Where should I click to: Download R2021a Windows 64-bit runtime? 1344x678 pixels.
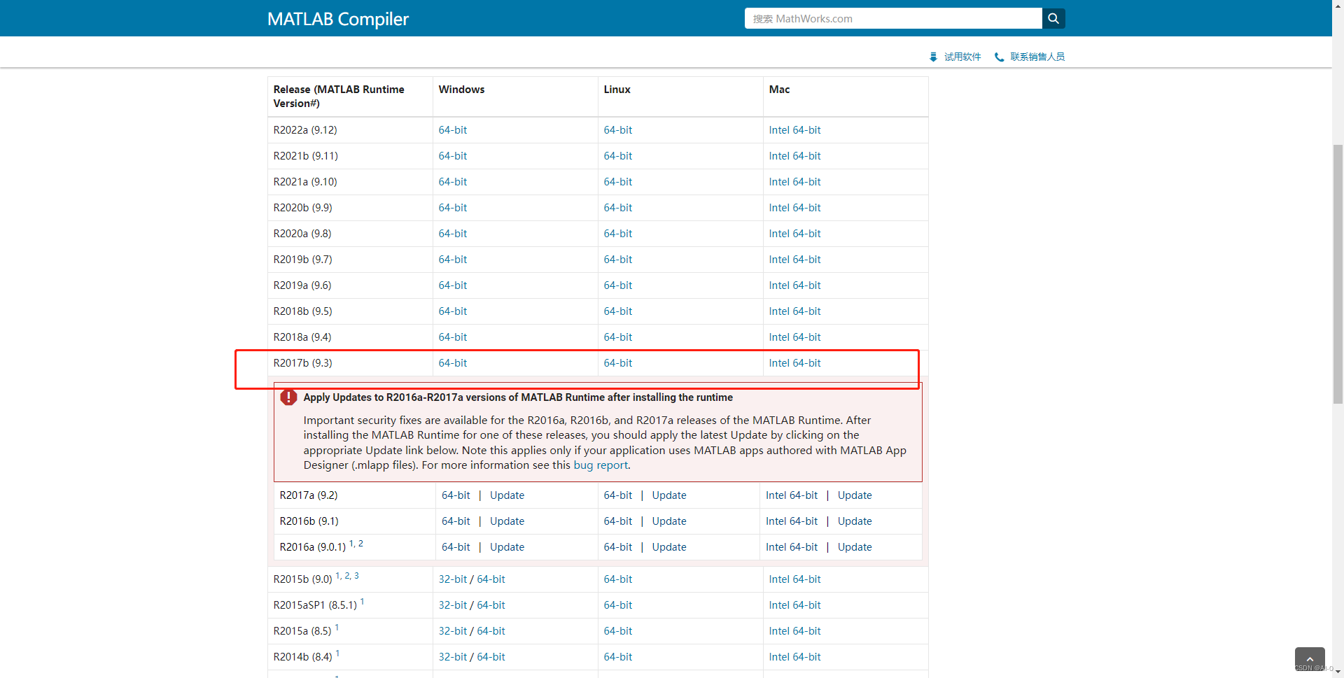453,182
